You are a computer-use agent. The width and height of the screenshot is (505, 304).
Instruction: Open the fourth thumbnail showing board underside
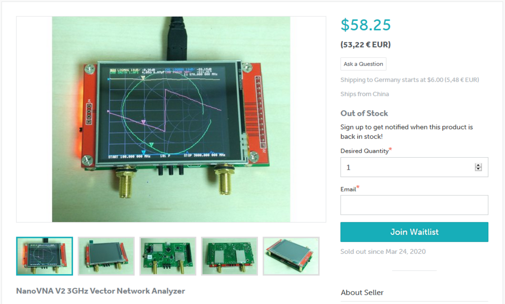coord(230,256)
